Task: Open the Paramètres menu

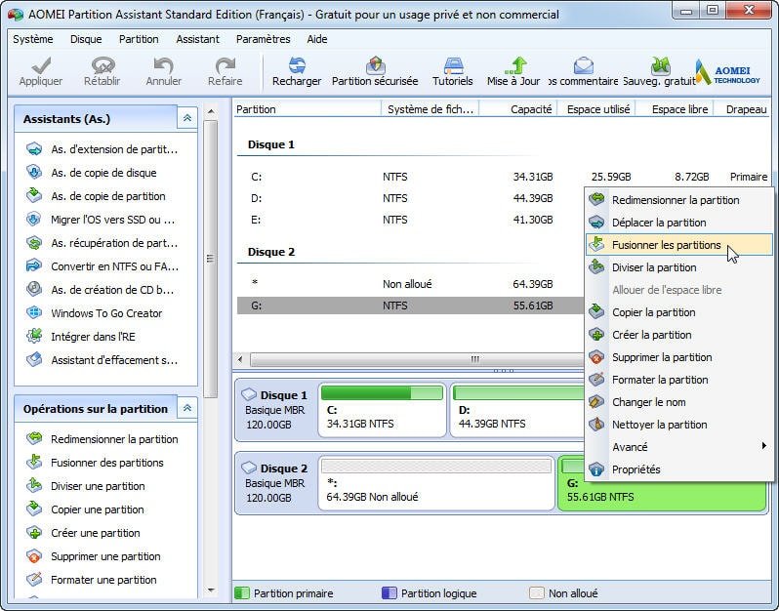Action: click(263, 39)
